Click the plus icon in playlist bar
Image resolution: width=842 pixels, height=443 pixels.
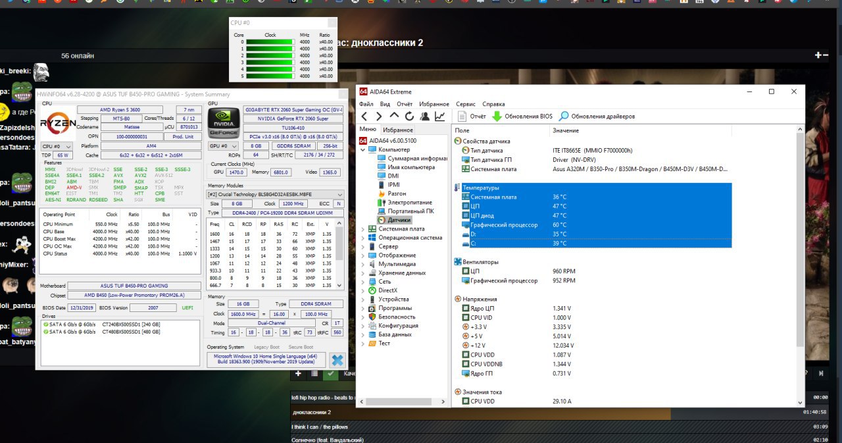(x=298, y=373)
